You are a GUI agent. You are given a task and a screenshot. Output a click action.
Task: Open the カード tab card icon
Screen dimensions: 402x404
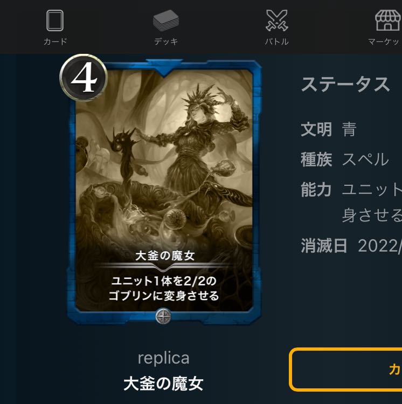click(x=55, y=20)
